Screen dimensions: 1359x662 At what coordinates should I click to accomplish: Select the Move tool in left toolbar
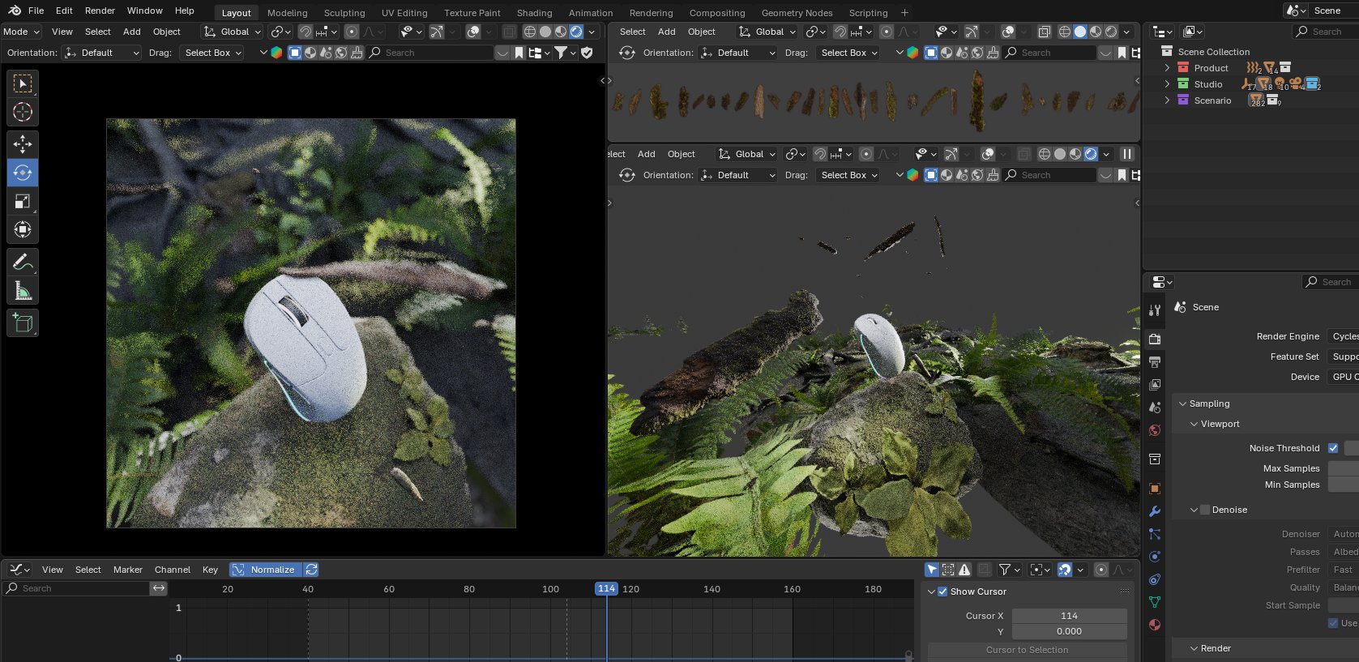23,144
